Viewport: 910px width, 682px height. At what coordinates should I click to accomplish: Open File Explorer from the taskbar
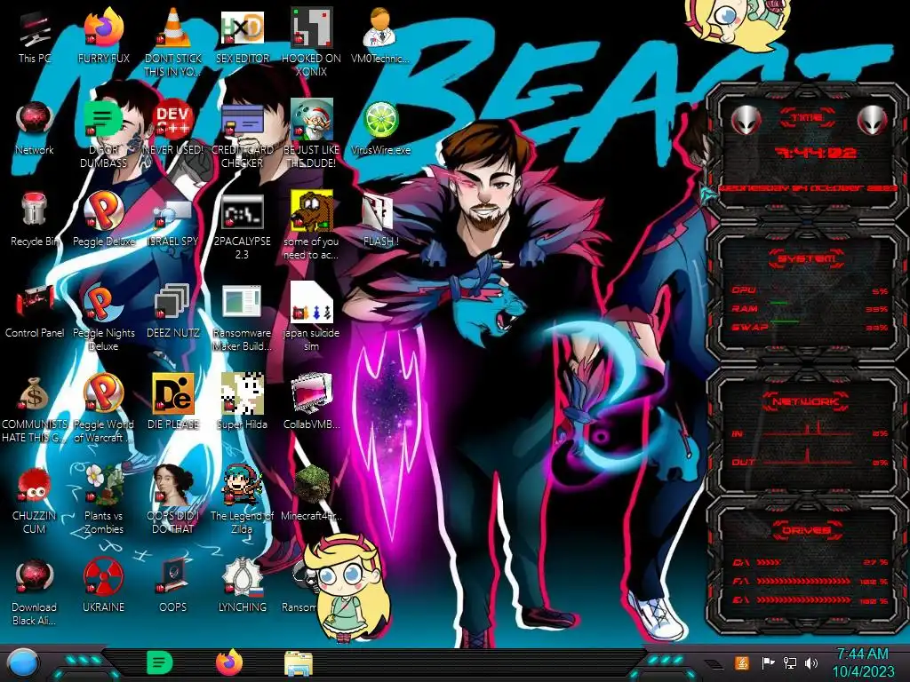tap(299, 663)
